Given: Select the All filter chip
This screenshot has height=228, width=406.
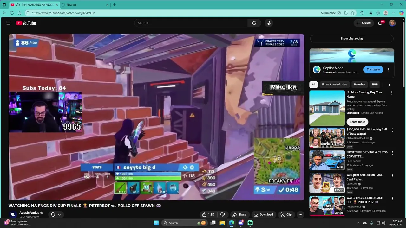Looking at the screenshot, I should [x=313, y=85].
